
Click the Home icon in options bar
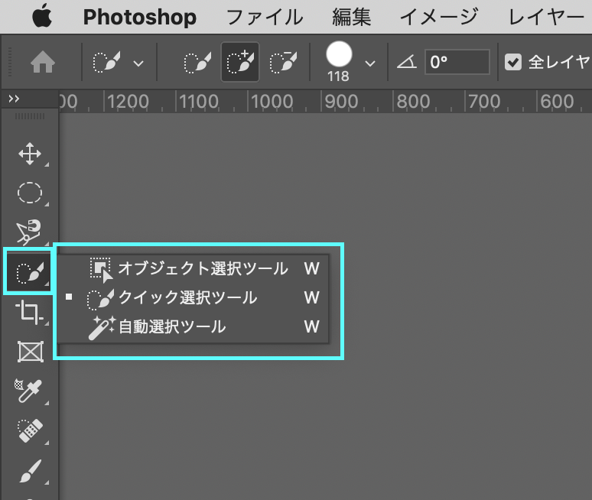tap(43, 62)
